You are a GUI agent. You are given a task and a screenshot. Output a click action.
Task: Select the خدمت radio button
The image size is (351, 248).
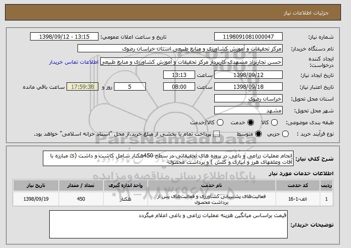point(251,122)
